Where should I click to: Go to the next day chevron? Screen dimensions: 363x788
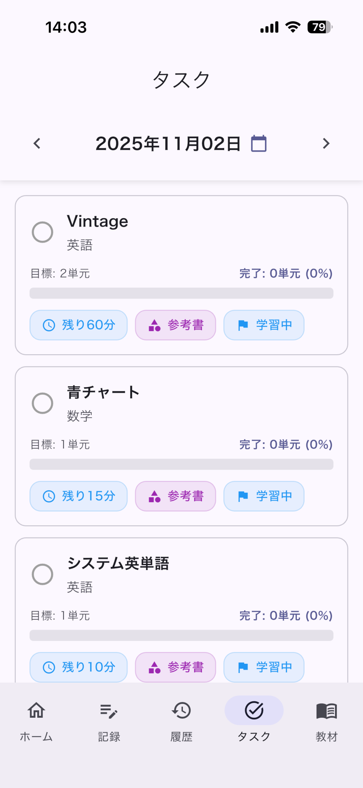pyautogui.click(x=326, y=143)
